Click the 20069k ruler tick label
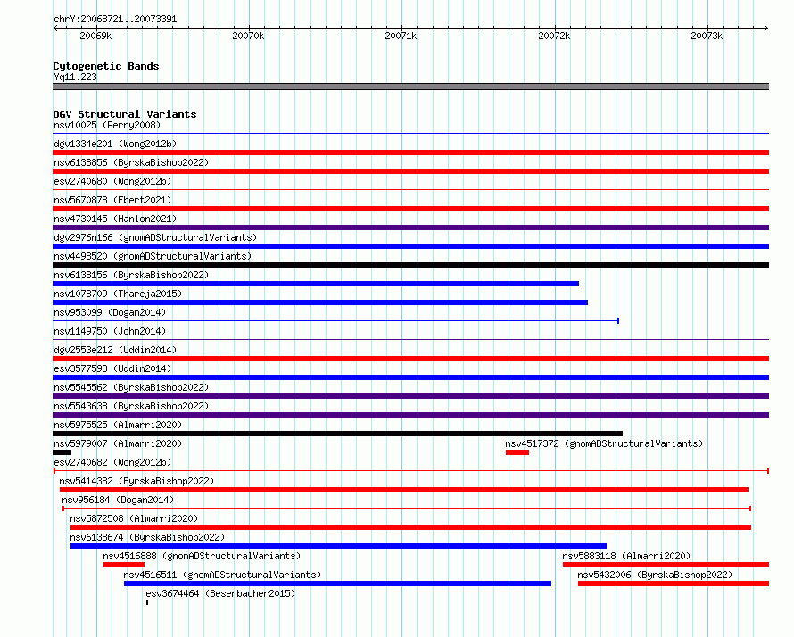Image resolution: width=794 pixels, height=637 pixels. coord(95,36)
